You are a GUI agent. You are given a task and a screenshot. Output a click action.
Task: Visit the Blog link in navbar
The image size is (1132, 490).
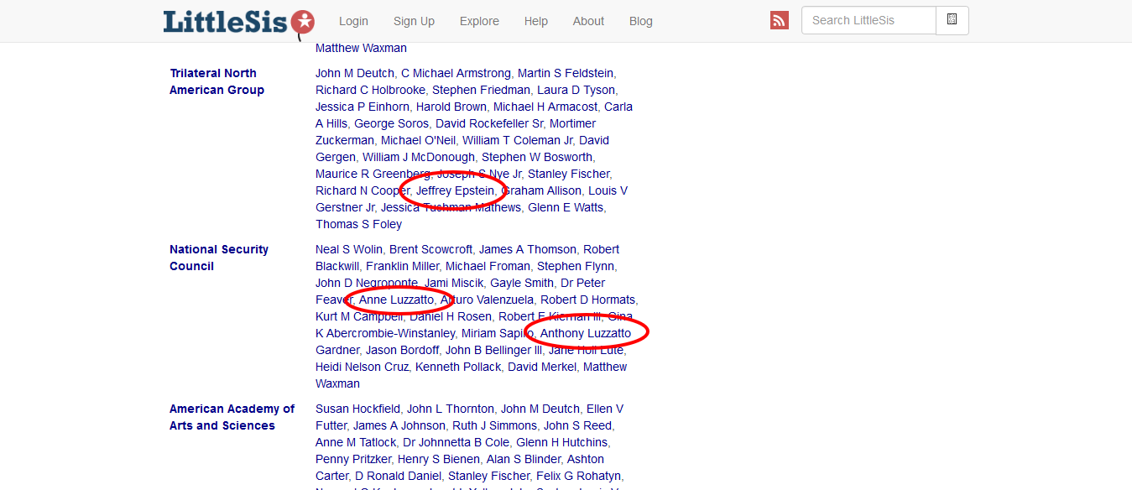click(641, 21)
